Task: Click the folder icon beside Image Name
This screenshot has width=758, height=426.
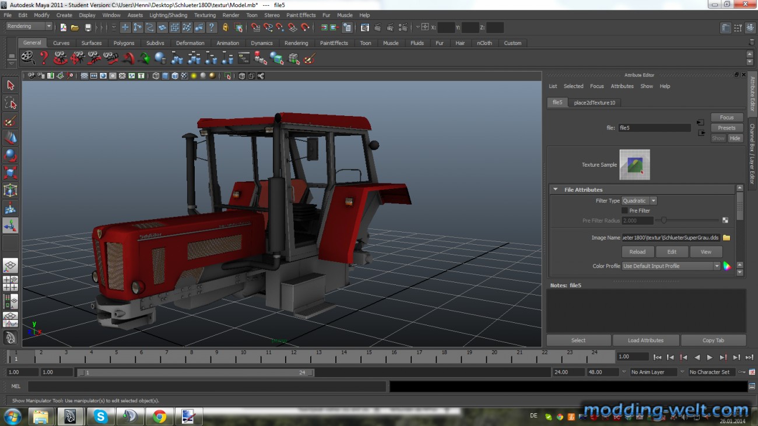Action: tap(727, 238)
